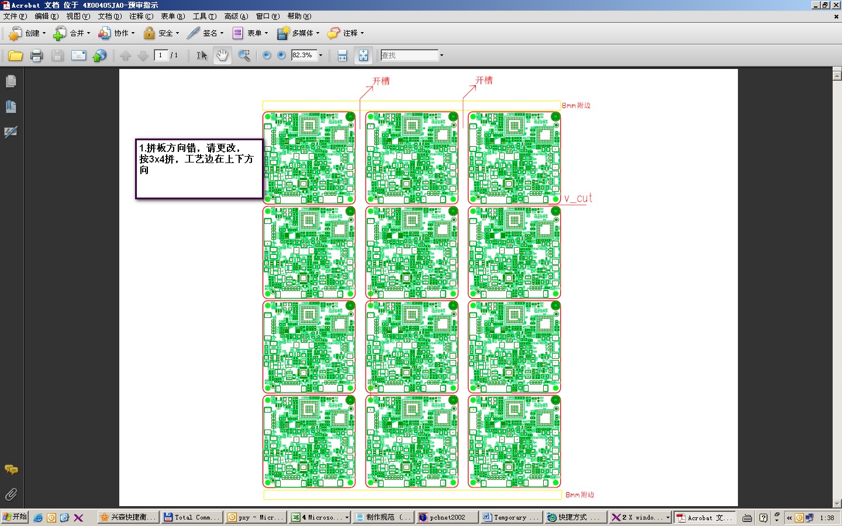Open the 安全 (Secure) dropdown
The width and height of the screenshot is (842, 526).
[x=161, y=33]
